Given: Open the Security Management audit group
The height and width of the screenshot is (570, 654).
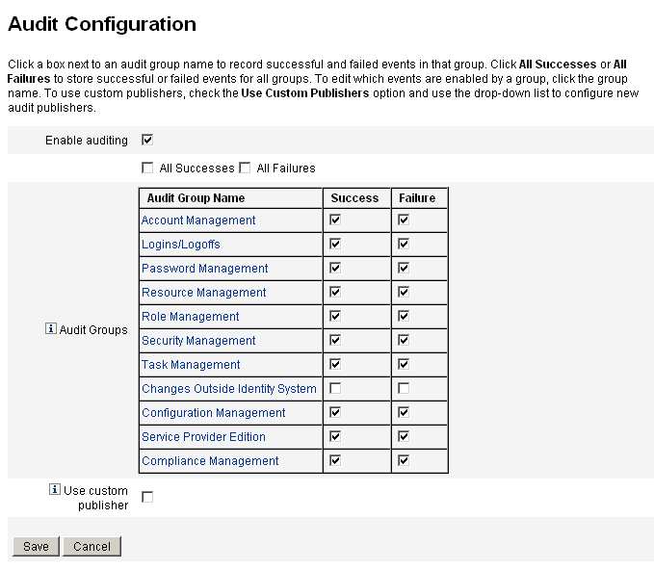Looking at the screenshot, I should (x=198, y=341).
